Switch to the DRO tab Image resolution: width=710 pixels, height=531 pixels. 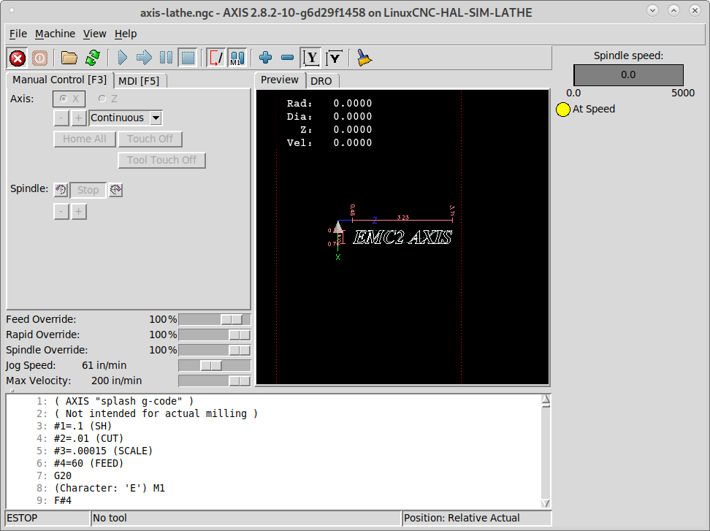coord(321,81)
